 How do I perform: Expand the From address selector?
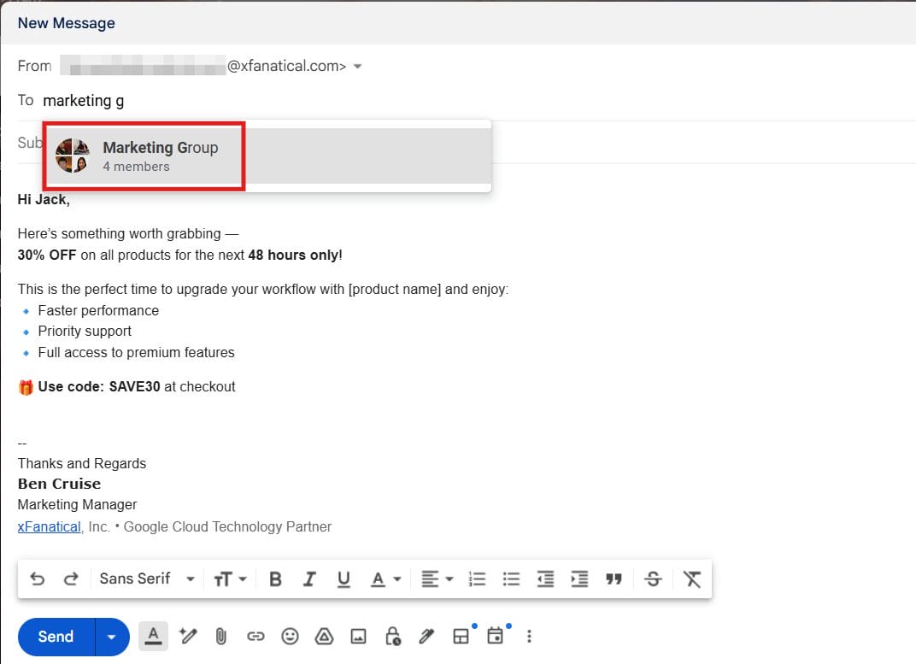pyautogui.click(x=357, y=66)
